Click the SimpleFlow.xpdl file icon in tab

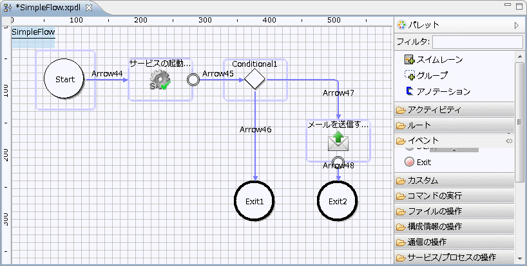pyautogui.click(x=8, y=8)
